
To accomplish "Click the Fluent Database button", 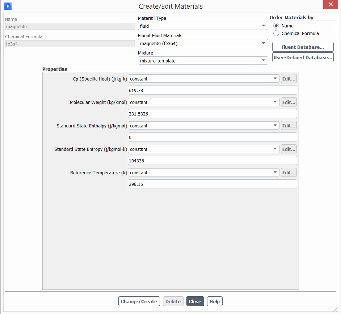I will pyautogui.click(x=303, y=47).
